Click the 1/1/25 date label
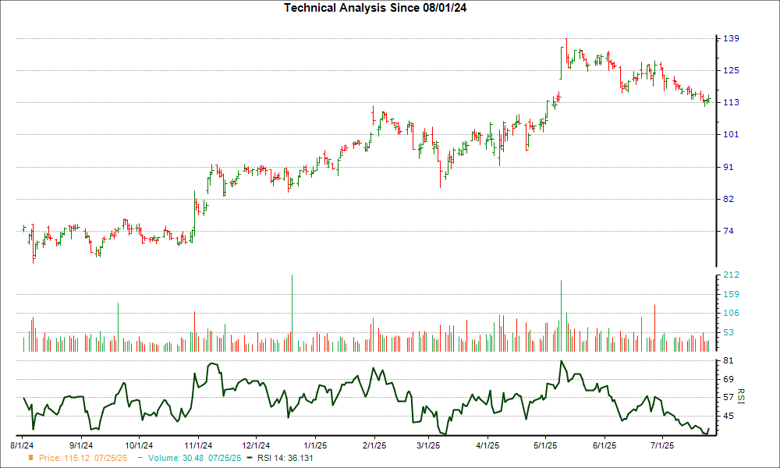The image size is (780, 468). [x=315, y=445]
